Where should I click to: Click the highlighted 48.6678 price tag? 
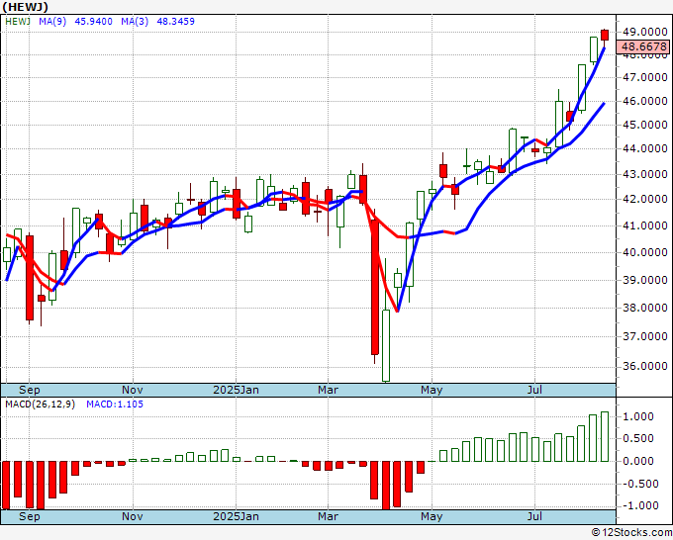(x=644, y=46)
